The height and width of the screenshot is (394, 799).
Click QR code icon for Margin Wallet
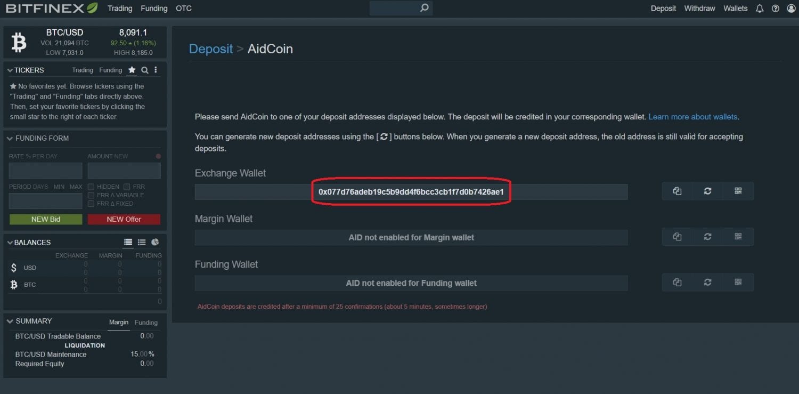(738, 237)
